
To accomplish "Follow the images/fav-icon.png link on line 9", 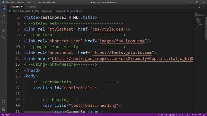I will tap(122, 41).
